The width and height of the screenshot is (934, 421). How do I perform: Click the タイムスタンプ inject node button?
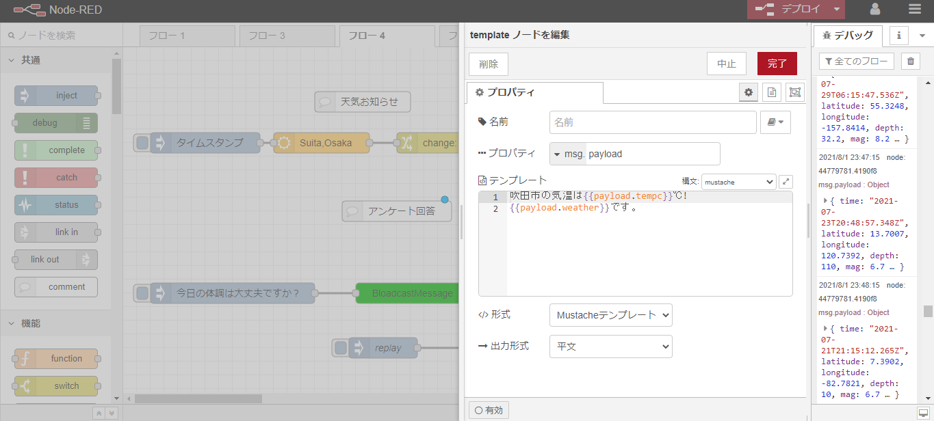(142, 143)
